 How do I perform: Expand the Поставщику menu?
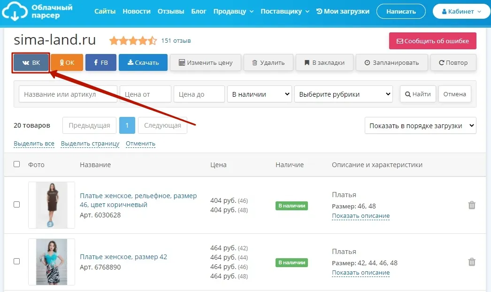(285, 11)
